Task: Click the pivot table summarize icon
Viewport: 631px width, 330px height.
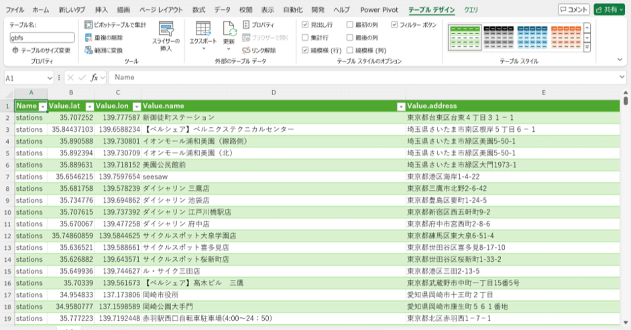Action: 88,25
